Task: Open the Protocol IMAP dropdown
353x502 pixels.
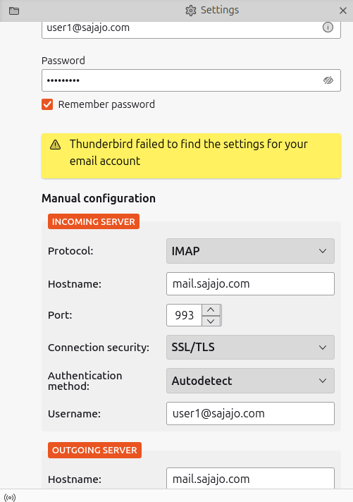Action: [x=250, y=251]
